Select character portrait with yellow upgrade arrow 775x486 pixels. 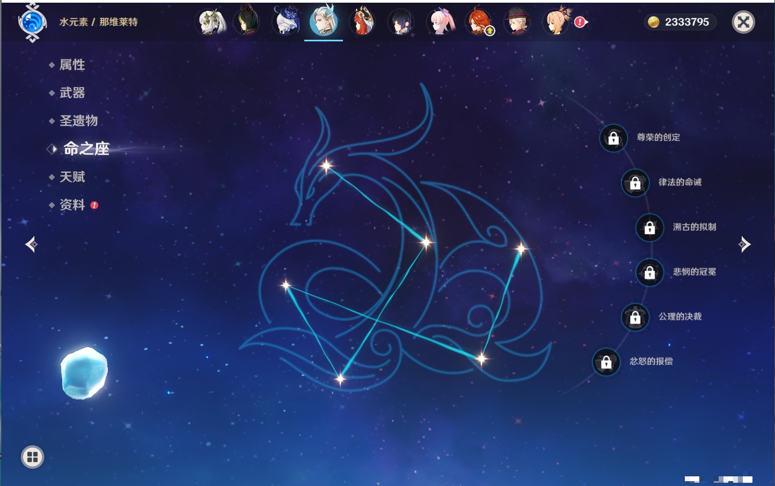click(x=479, y=23)
